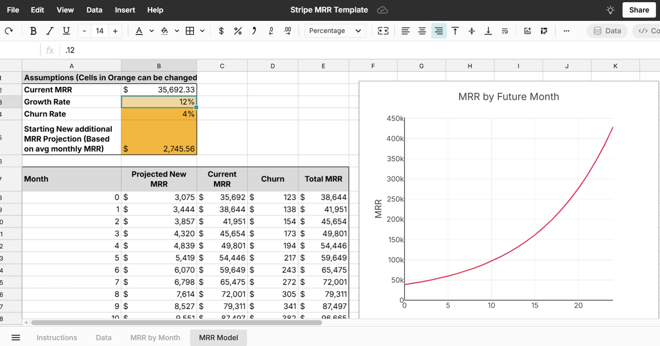Toggle italic formatting
The image size is (660, 346).
click(x=50, y=31)
